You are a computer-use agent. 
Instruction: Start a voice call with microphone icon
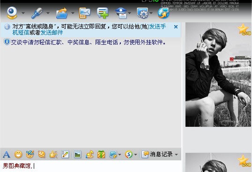37,13
